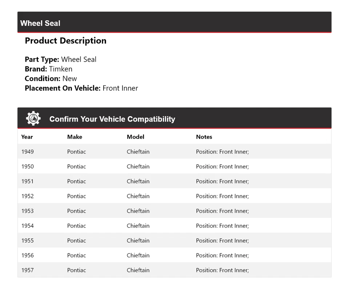Click the gear compatibility icon
The width and height of the screenshot is (349, 289).
tap(33, 118)
